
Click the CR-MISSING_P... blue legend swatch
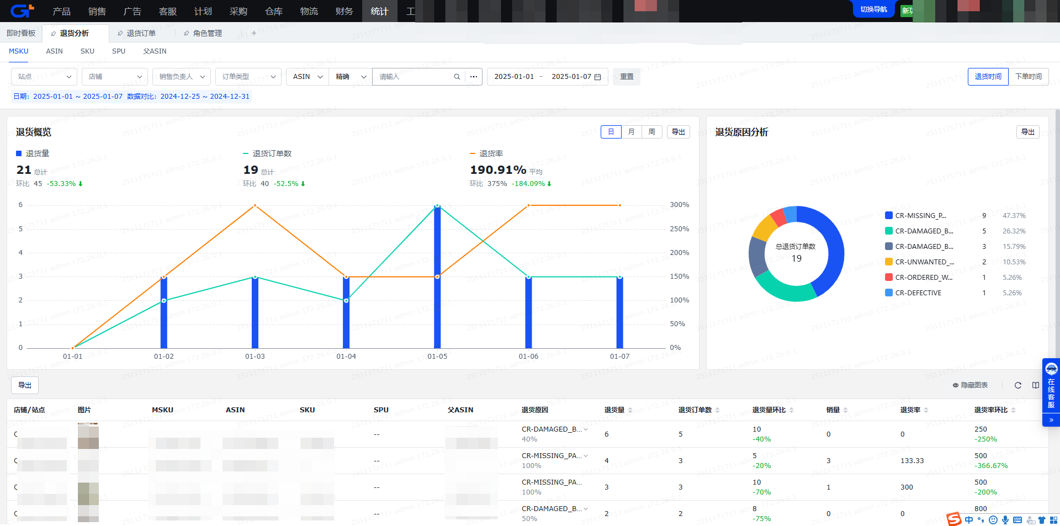click(889, 216)
